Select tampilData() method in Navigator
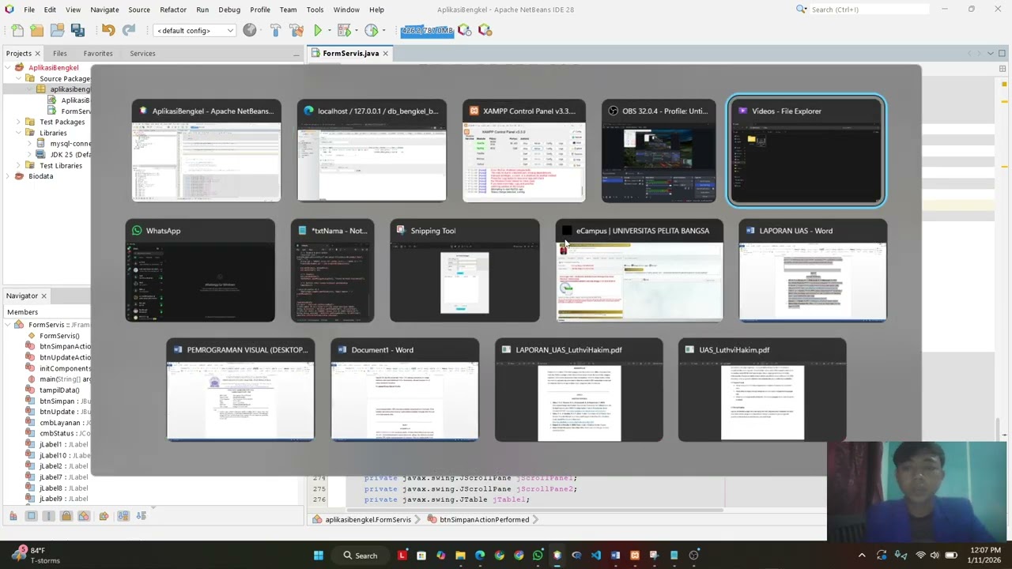Image resolution: width=1012 pixels, height=569 pixels. click(x=59, y=390)
